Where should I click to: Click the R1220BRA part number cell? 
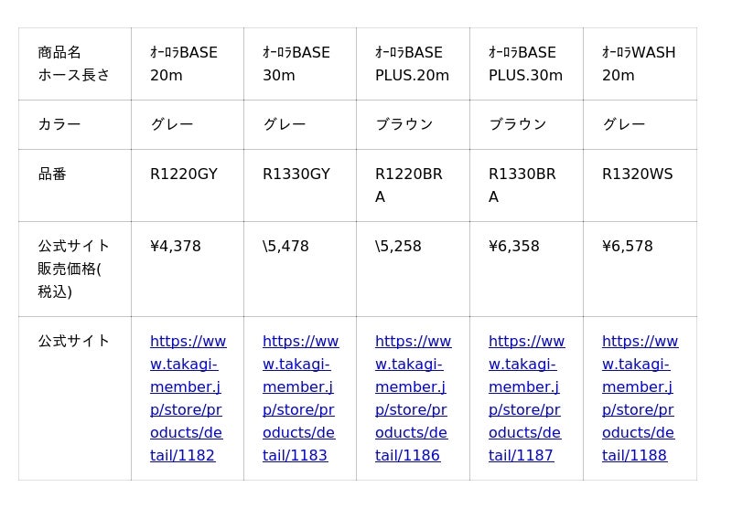pyautogui.click(x=409, y=185)
